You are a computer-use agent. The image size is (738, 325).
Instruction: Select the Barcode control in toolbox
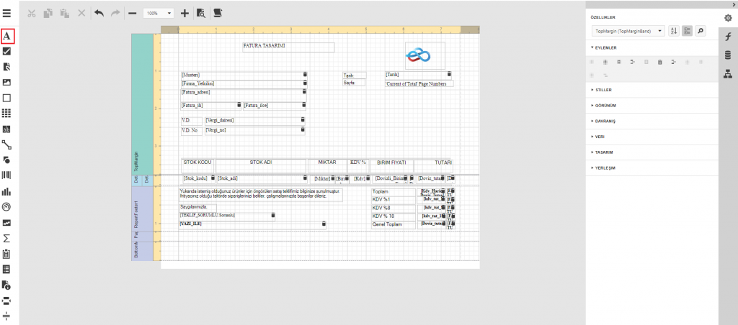tap(6, 175)
